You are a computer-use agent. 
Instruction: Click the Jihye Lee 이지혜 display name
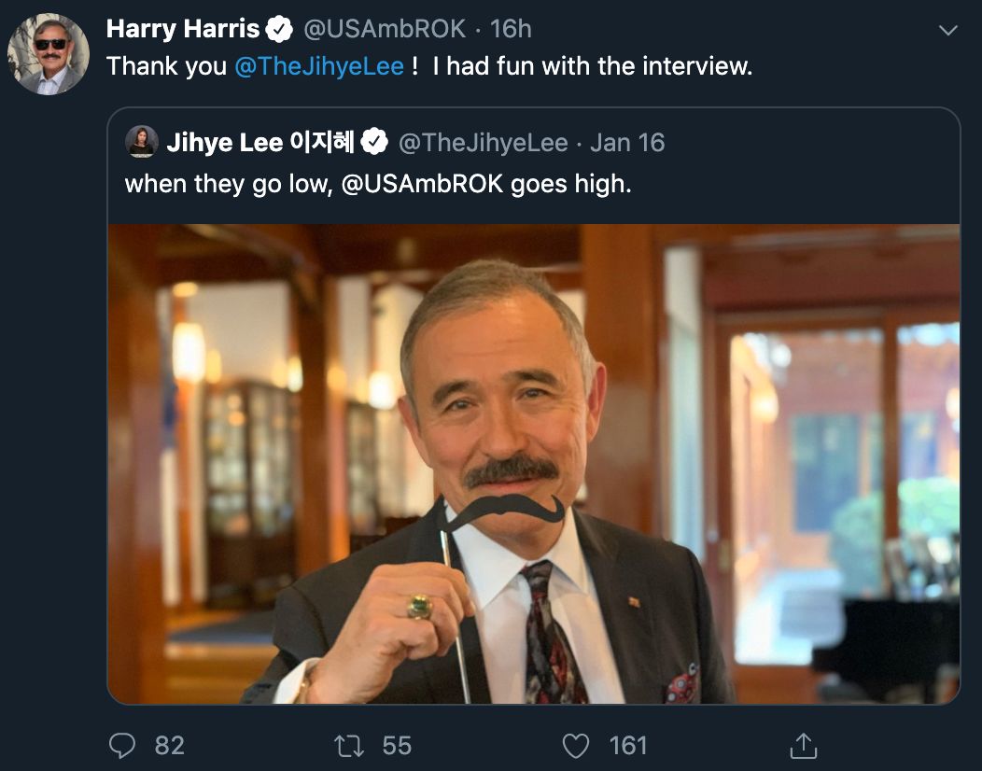tap(260, 143)
